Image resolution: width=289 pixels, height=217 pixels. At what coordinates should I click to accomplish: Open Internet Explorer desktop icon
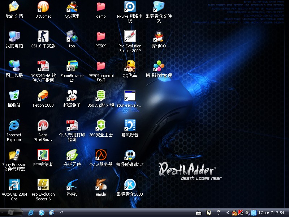[x=14, y=125]
